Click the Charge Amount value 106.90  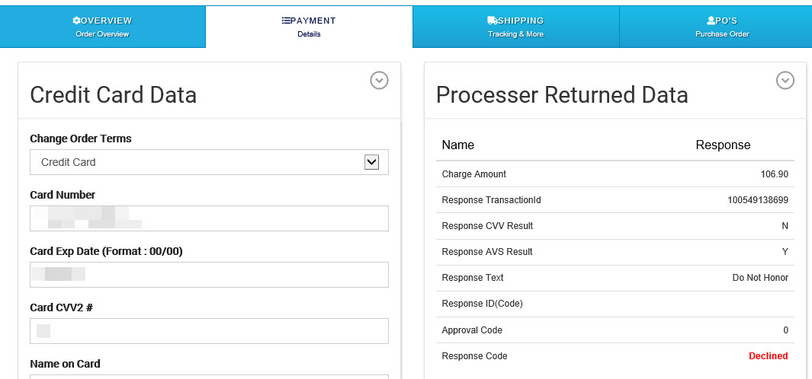[774, 174]
